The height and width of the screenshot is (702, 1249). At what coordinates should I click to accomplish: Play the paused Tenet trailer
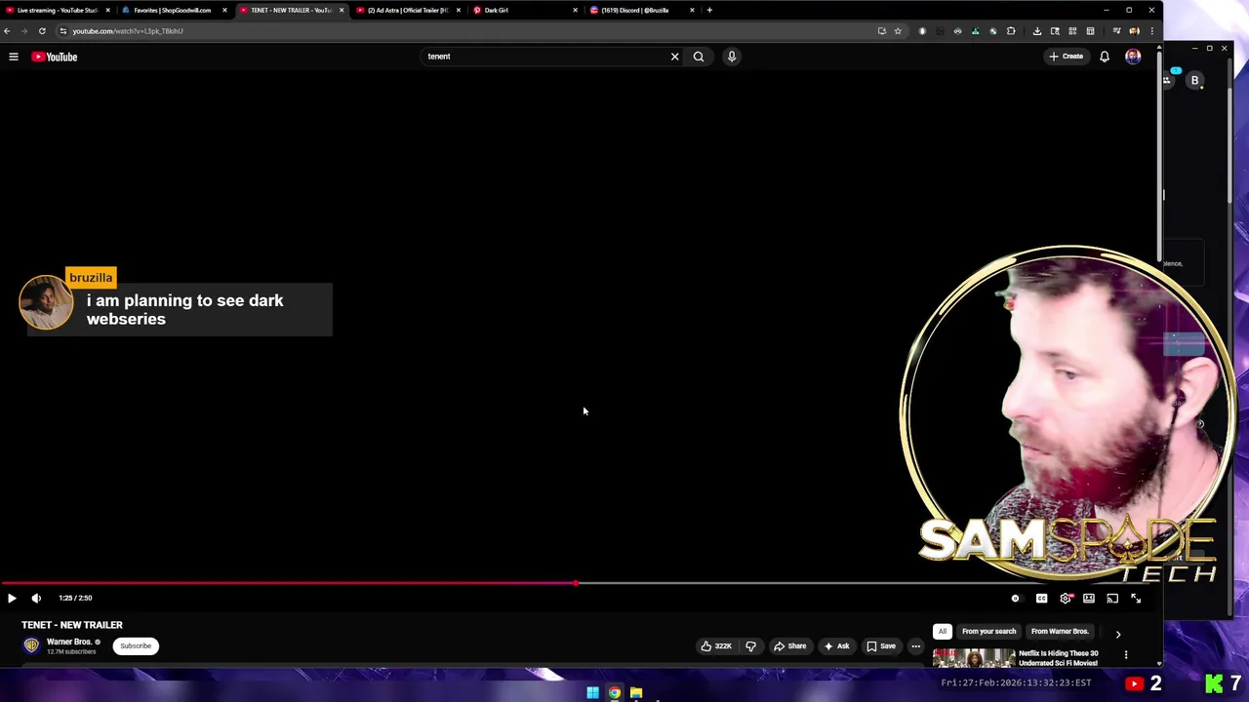click(x=12, y=598)
